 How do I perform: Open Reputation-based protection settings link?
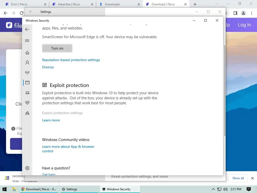[x=71, y=60]
